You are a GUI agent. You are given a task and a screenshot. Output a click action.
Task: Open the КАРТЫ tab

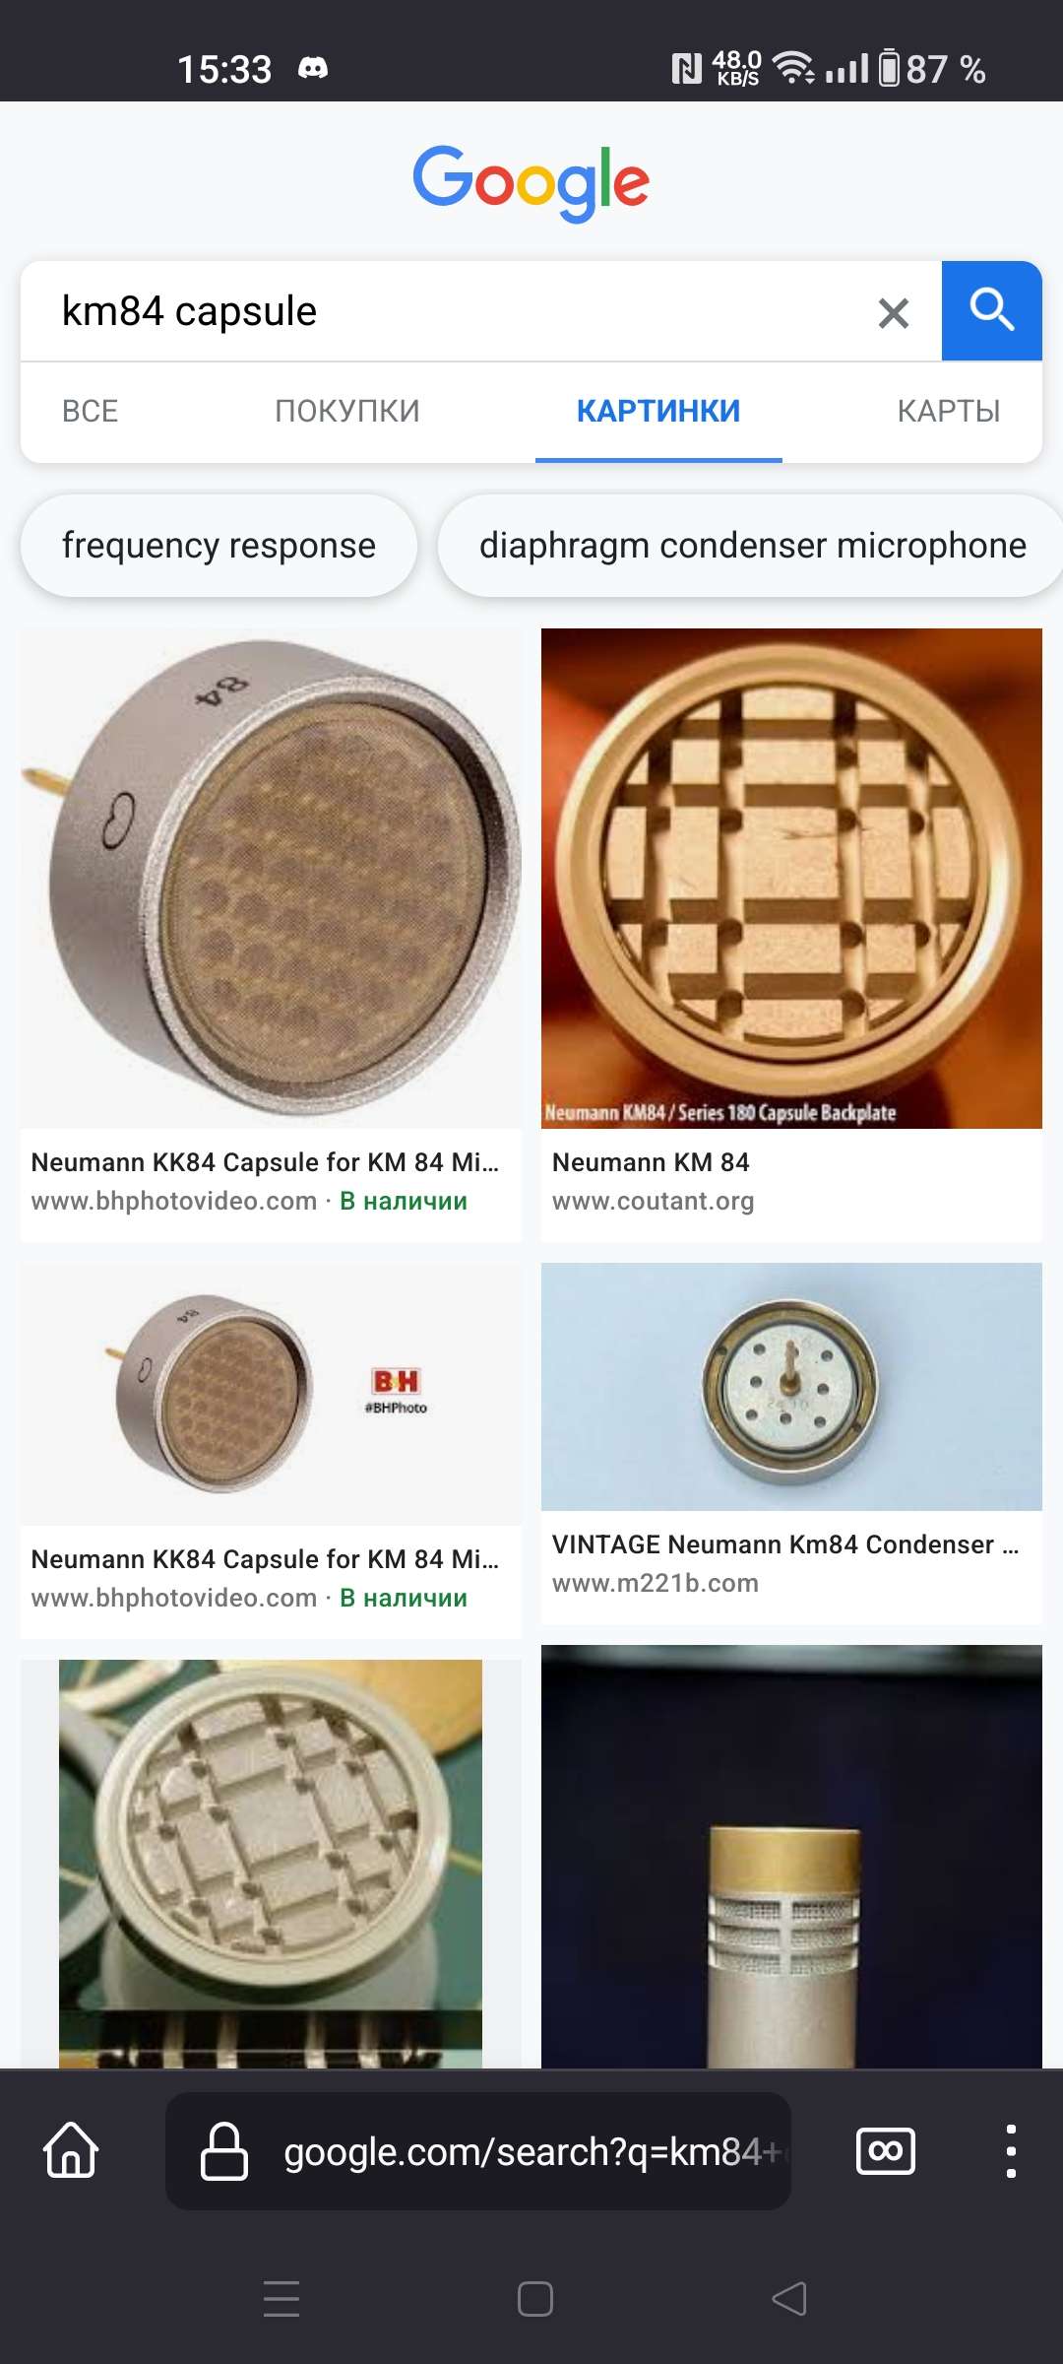click(x=949, y=411)
